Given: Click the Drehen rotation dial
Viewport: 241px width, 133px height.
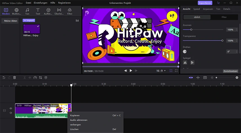Looking at the screenshot, I should (x=185, y=52).
